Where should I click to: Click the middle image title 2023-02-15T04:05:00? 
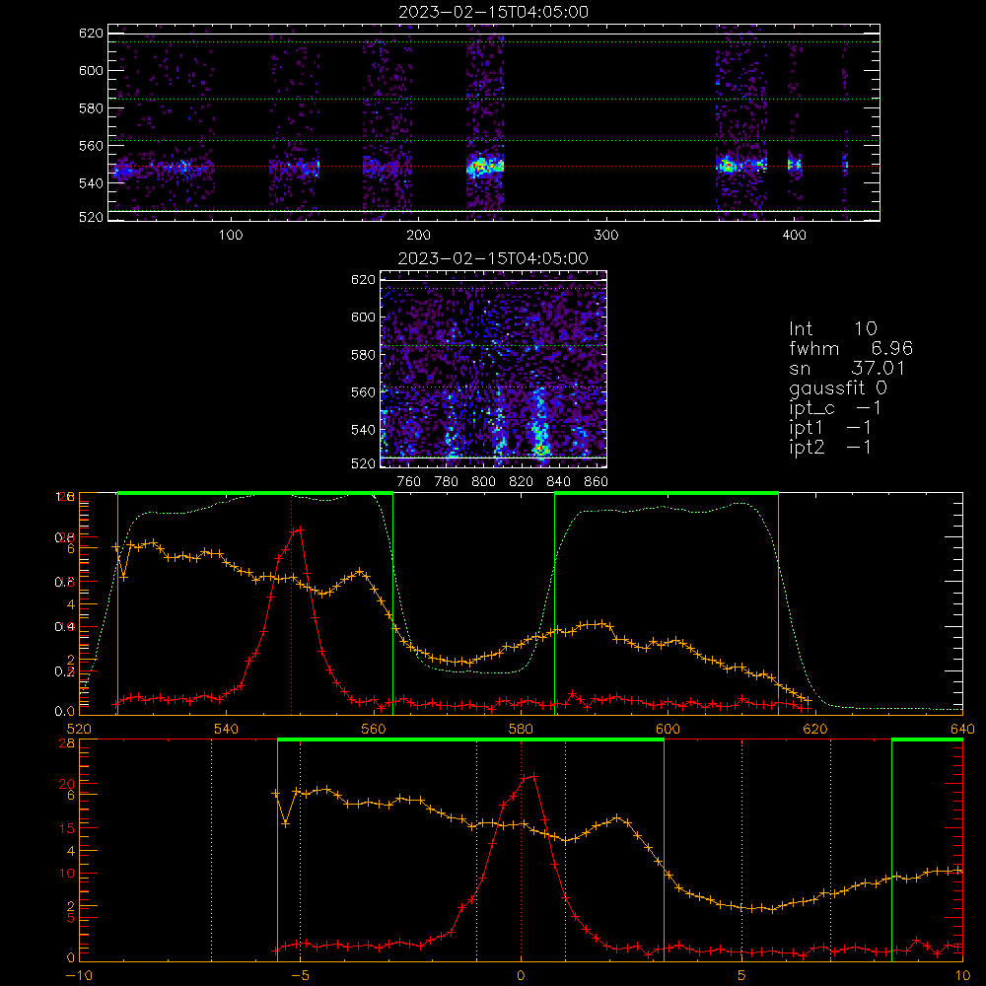click(x=493, y=258)
